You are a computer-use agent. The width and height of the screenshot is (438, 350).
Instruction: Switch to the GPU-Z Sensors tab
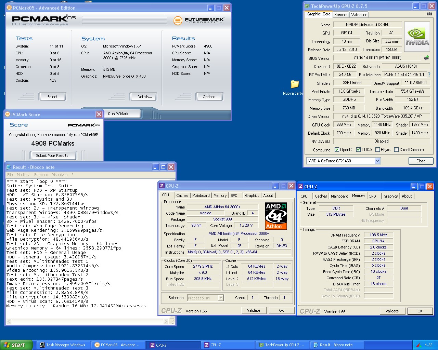coord(341,15)
